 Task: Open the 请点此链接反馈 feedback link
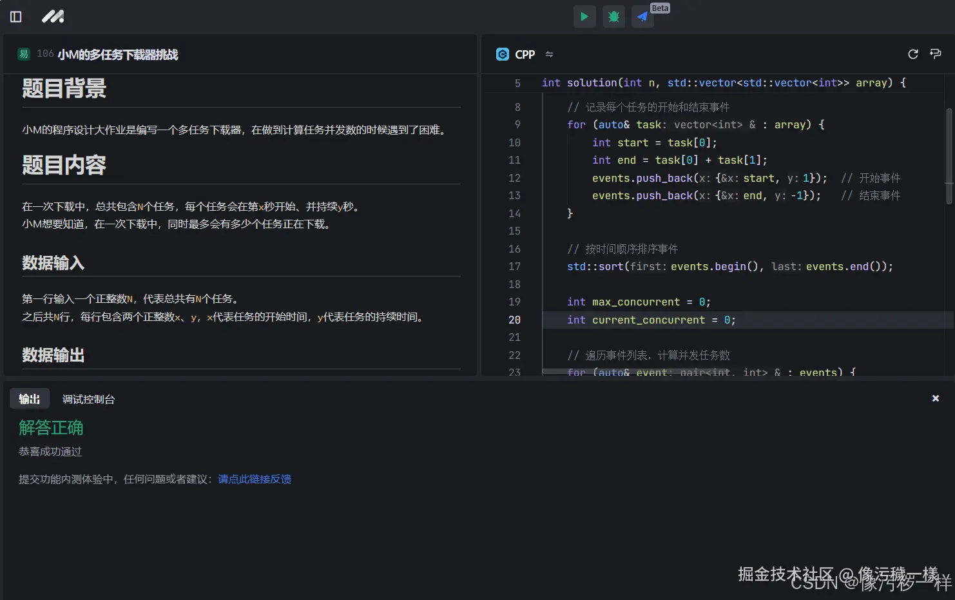pos(255,479)
